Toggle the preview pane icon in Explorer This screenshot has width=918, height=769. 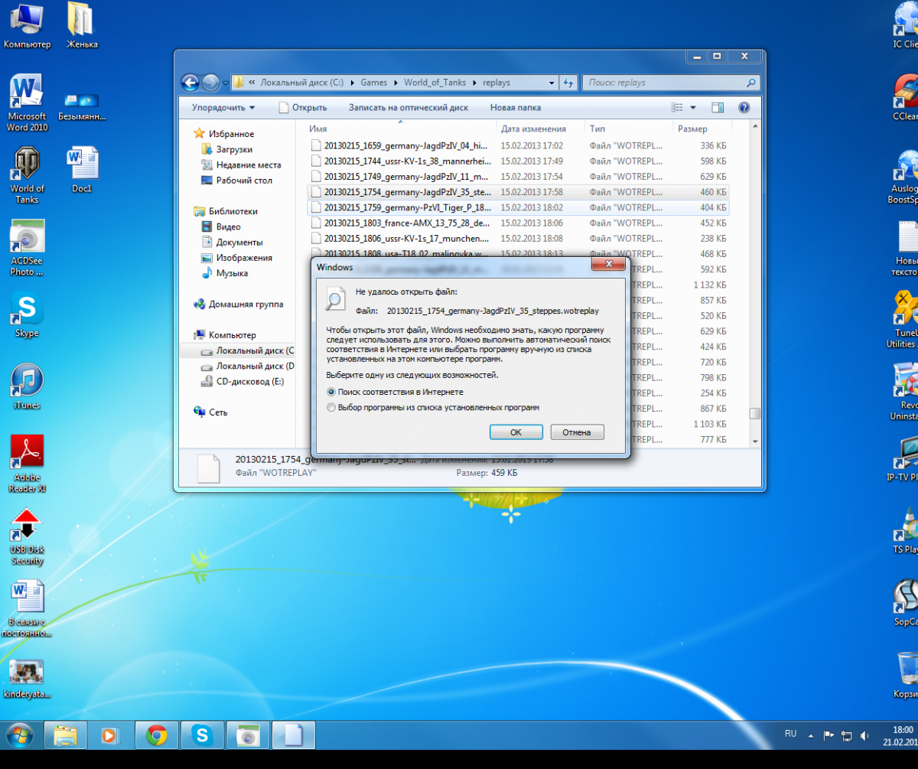(x=718, y=108)
